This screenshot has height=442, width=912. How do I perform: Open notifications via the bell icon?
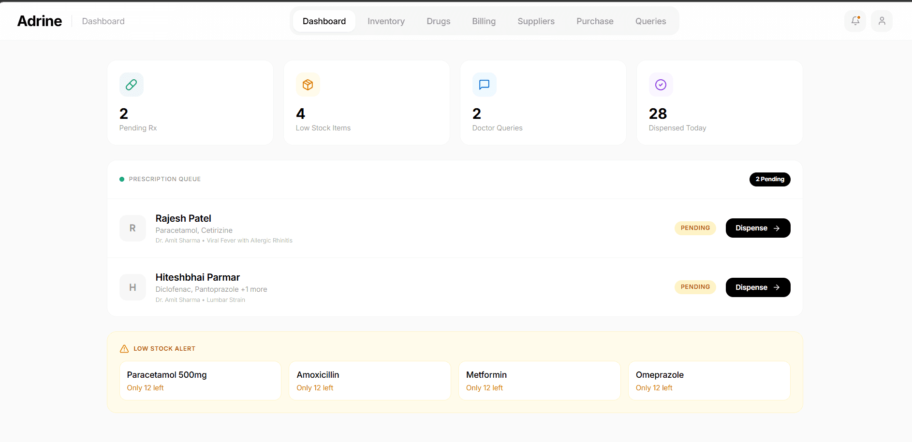click(855, 21)
